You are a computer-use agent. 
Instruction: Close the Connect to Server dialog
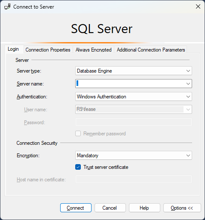click(x=198, y=6)
